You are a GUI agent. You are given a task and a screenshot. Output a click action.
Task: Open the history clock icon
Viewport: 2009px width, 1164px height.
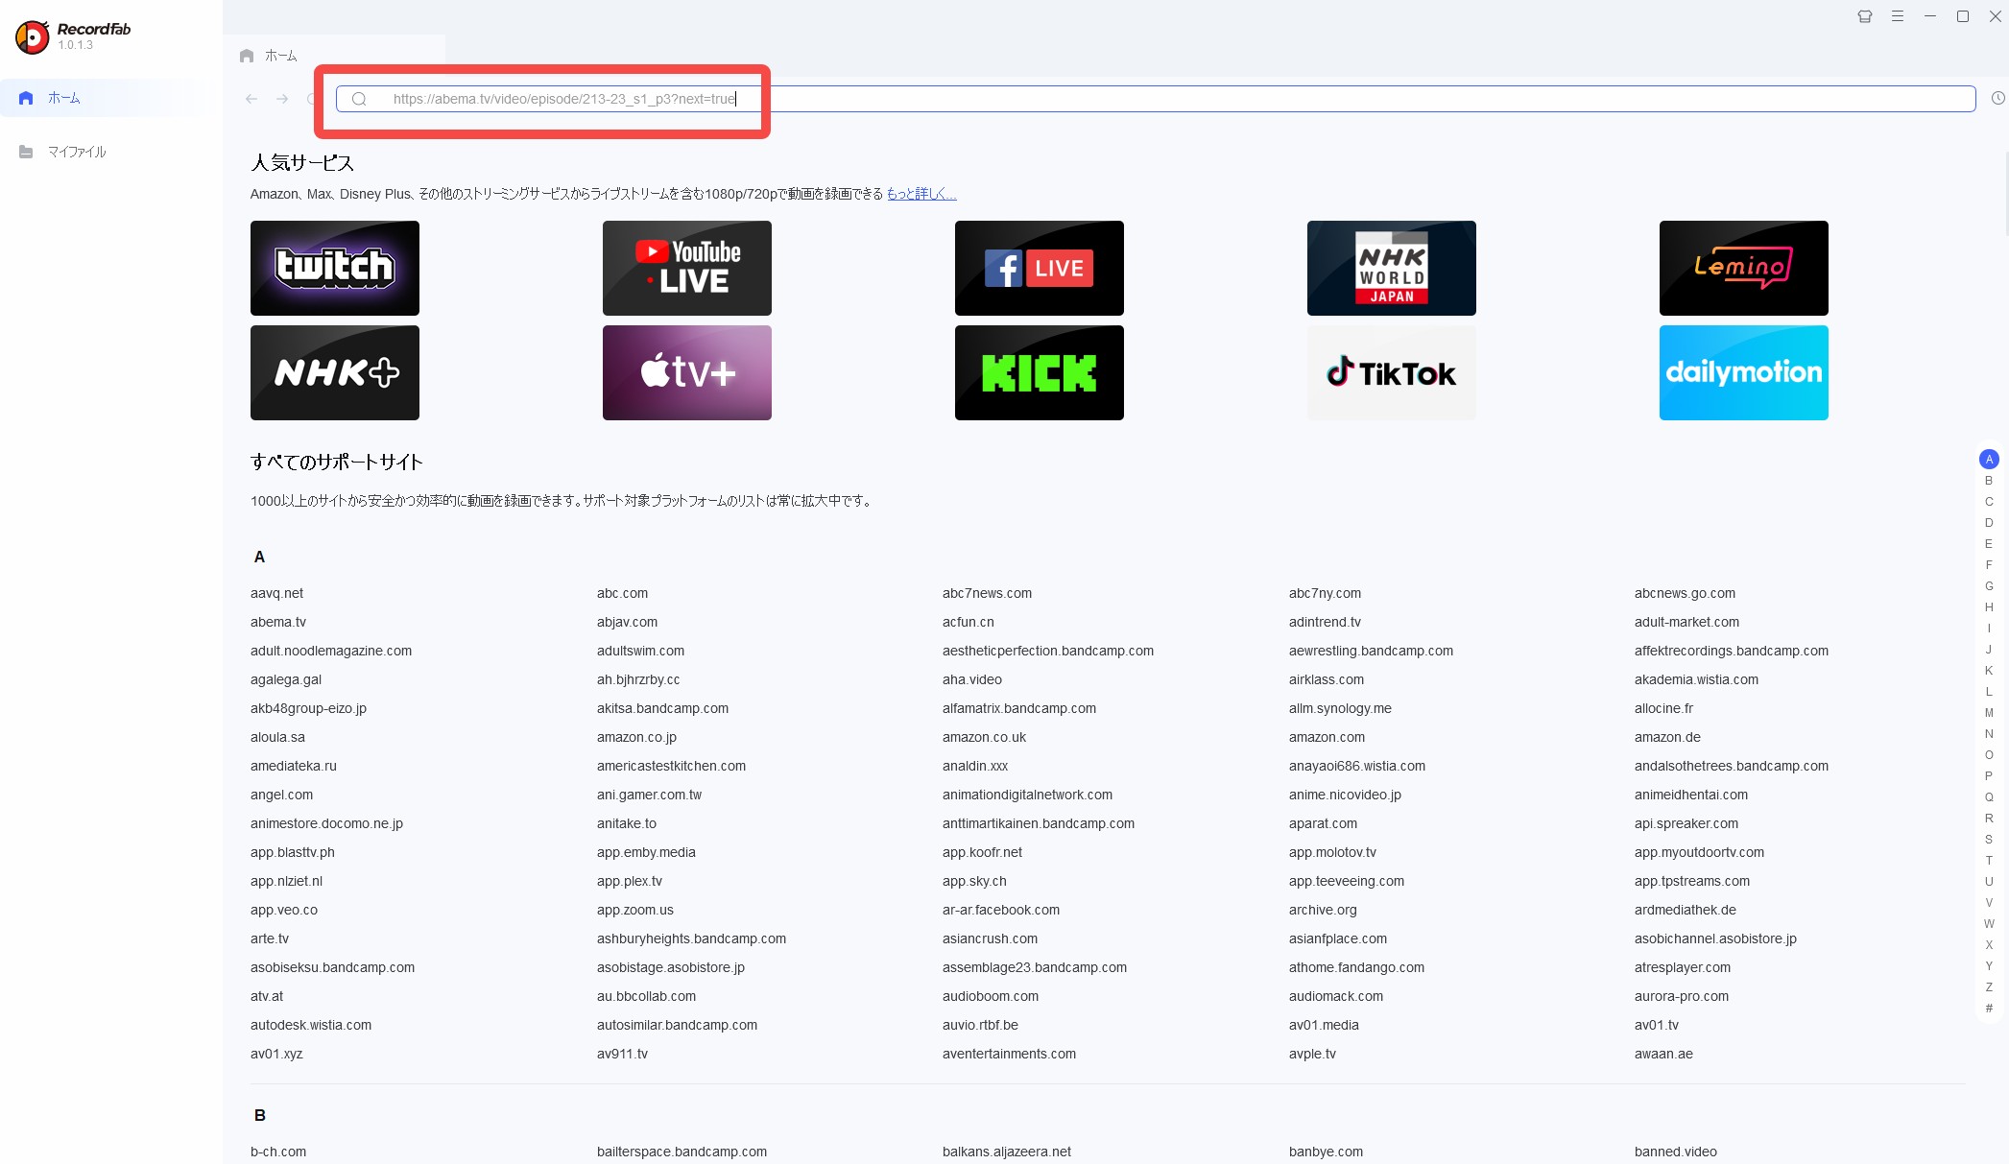(x=1997, y=98)
